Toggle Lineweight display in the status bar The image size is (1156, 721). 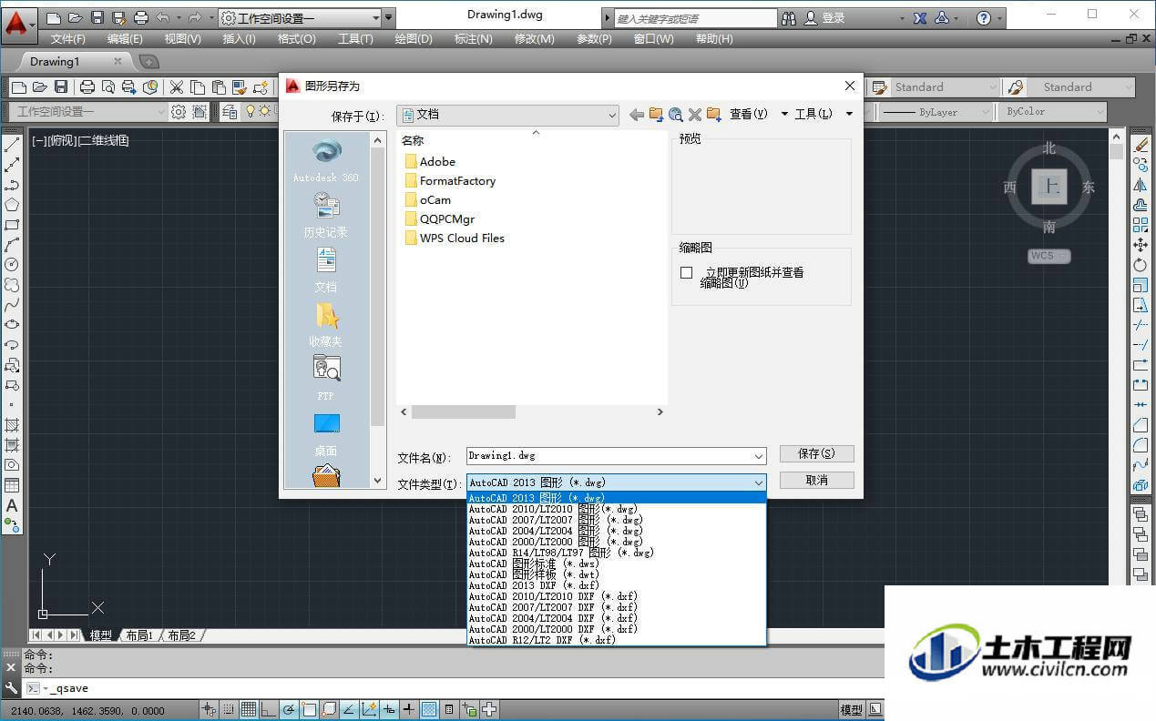point(409,710)
